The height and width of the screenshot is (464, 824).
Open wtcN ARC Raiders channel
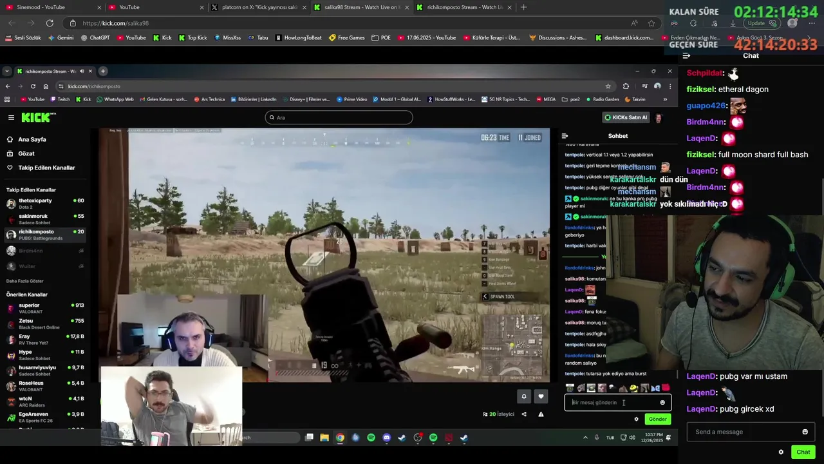[x=45, y=401]
